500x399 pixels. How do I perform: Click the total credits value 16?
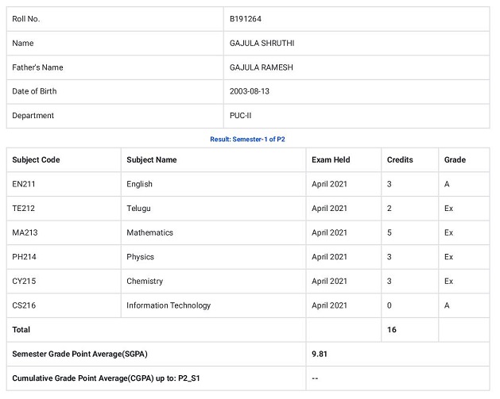click(x=392, y=330)
